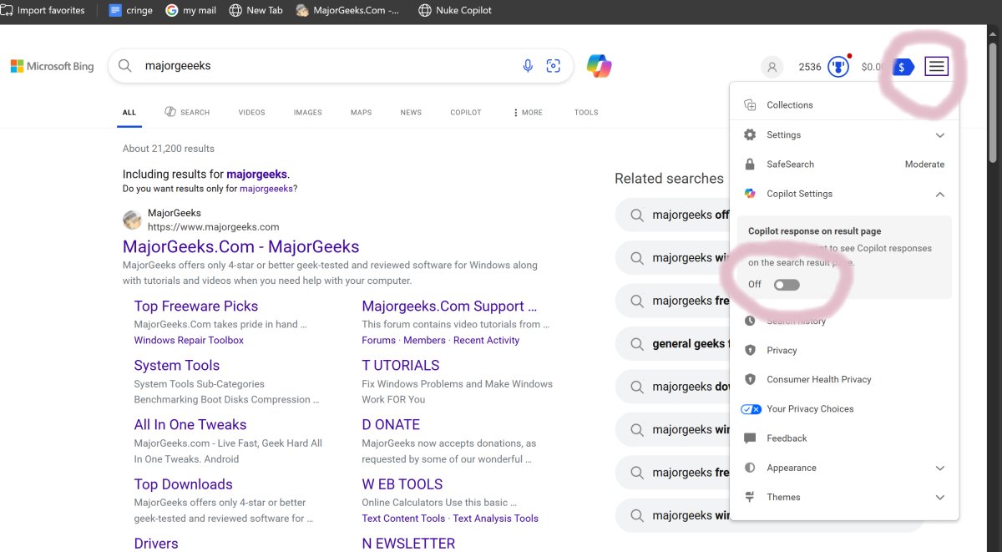This screenshot has height=552, width=1002.
Task: Select the All results tab
Action: [129, 113]
